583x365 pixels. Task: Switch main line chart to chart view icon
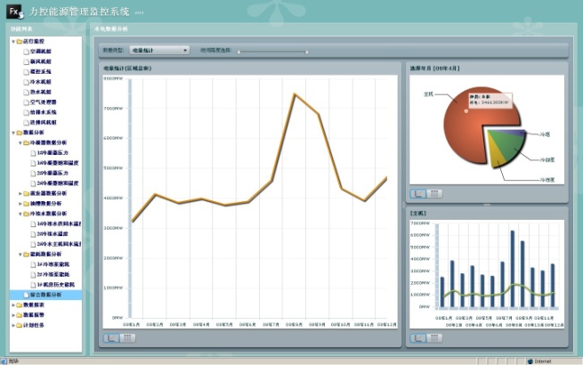(x=109, y=337)
